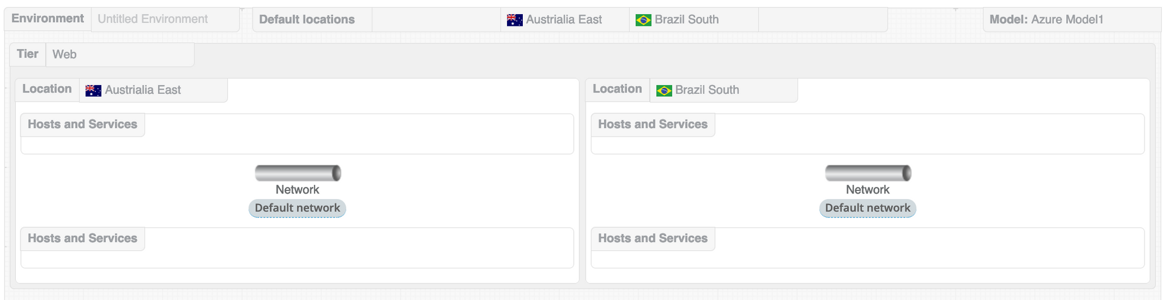Open the Model: Azure Model1 selector
The width and height of the screenshot is (1171, 300).
[1071, 19]
